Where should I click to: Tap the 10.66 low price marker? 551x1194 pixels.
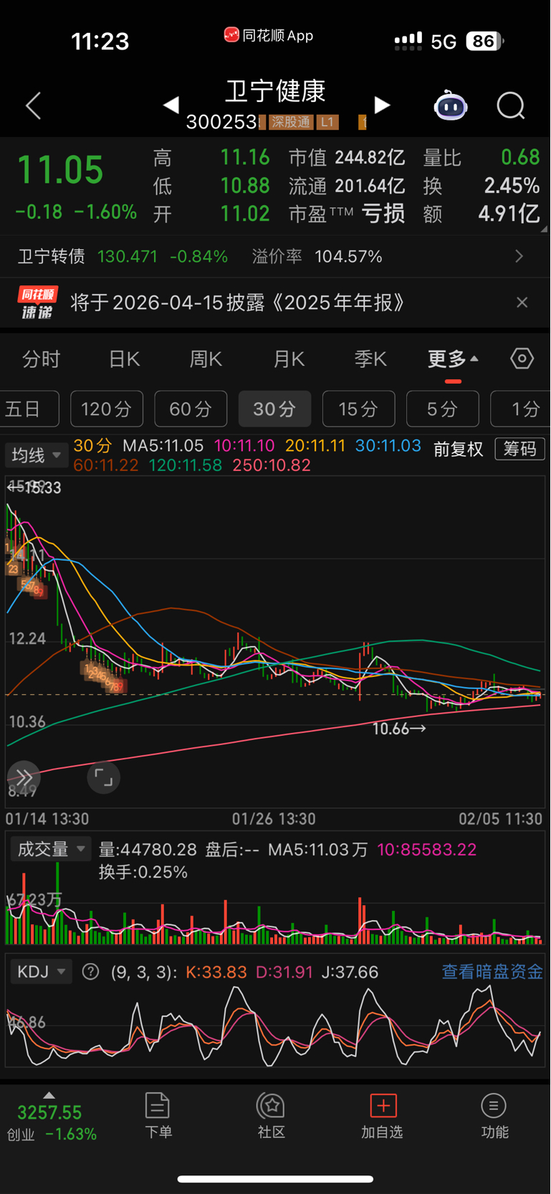[x=399, y=729]
